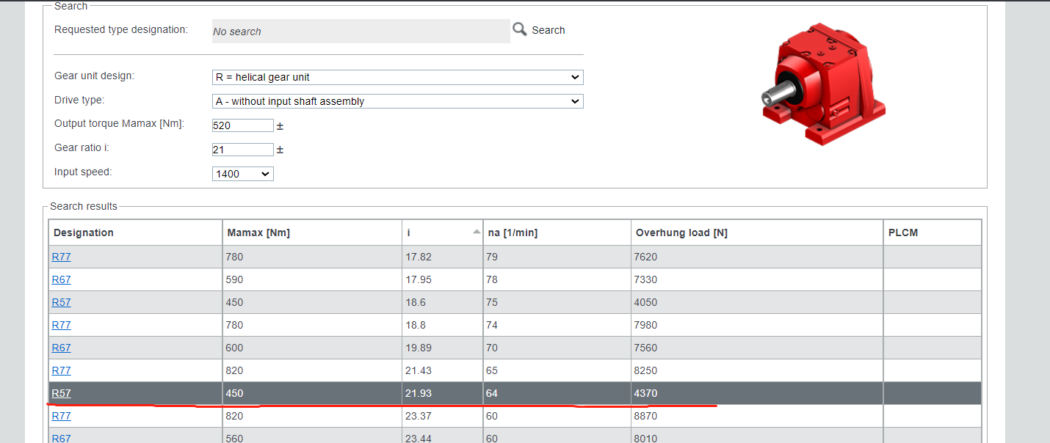Open R57 link in the 18.6 ratio row
Viewport: 1050px width, 443px height.
pos(61,302)
